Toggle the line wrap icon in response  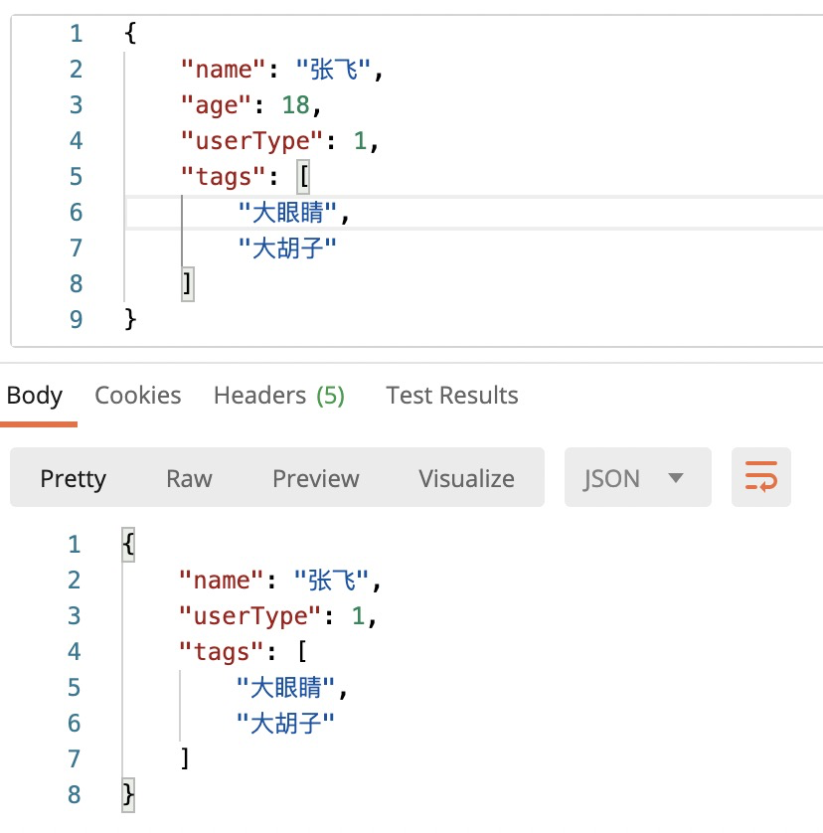pyautogui.click(x=760, y=478)
